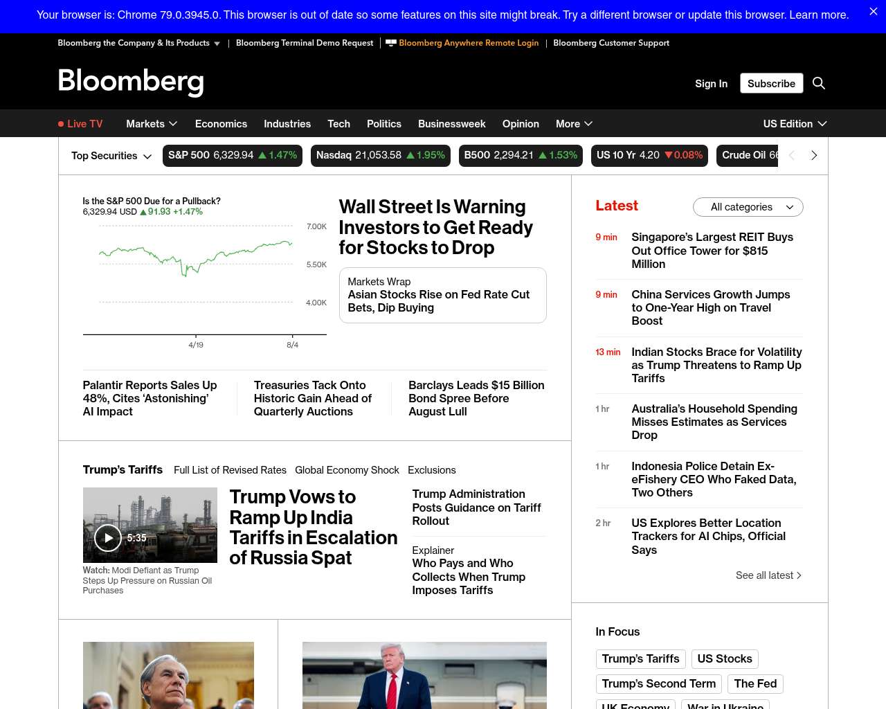Open Full List of Revised Rates
This screenshot has height=709, width=886.
[230, 470]
